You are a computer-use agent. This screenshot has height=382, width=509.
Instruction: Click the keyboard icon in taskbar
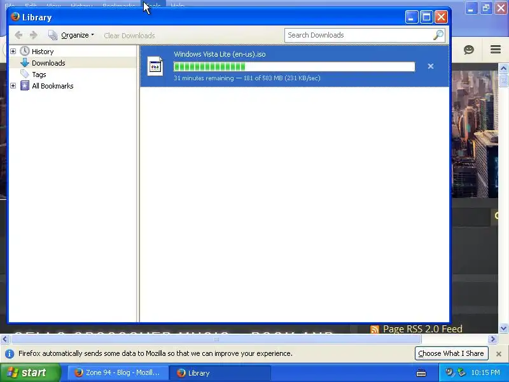click(x=421, y=373)
